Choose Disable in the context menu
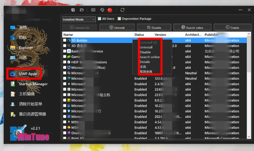The width and height of the screenshot is (254, 151). click(145, 52)
